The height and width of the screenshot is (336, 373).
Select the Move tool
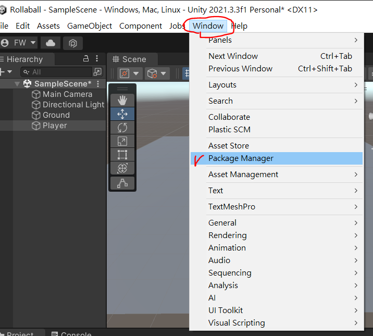pos(122,114)
